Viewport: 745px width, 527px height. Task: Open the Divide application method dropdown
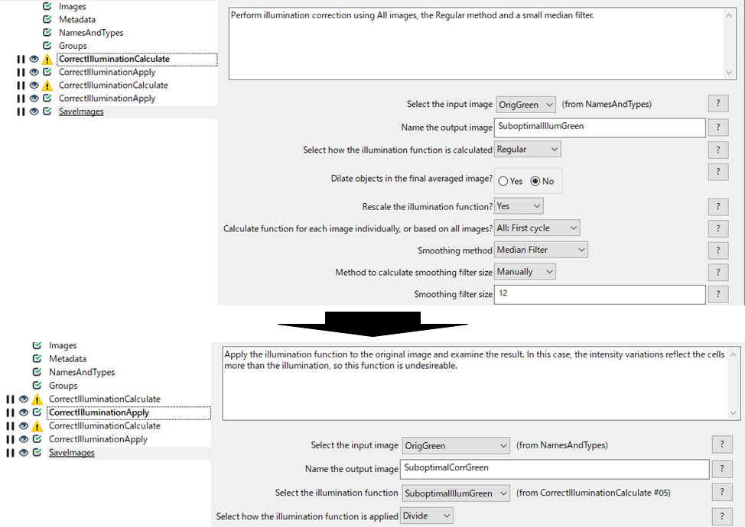(427, 516)
